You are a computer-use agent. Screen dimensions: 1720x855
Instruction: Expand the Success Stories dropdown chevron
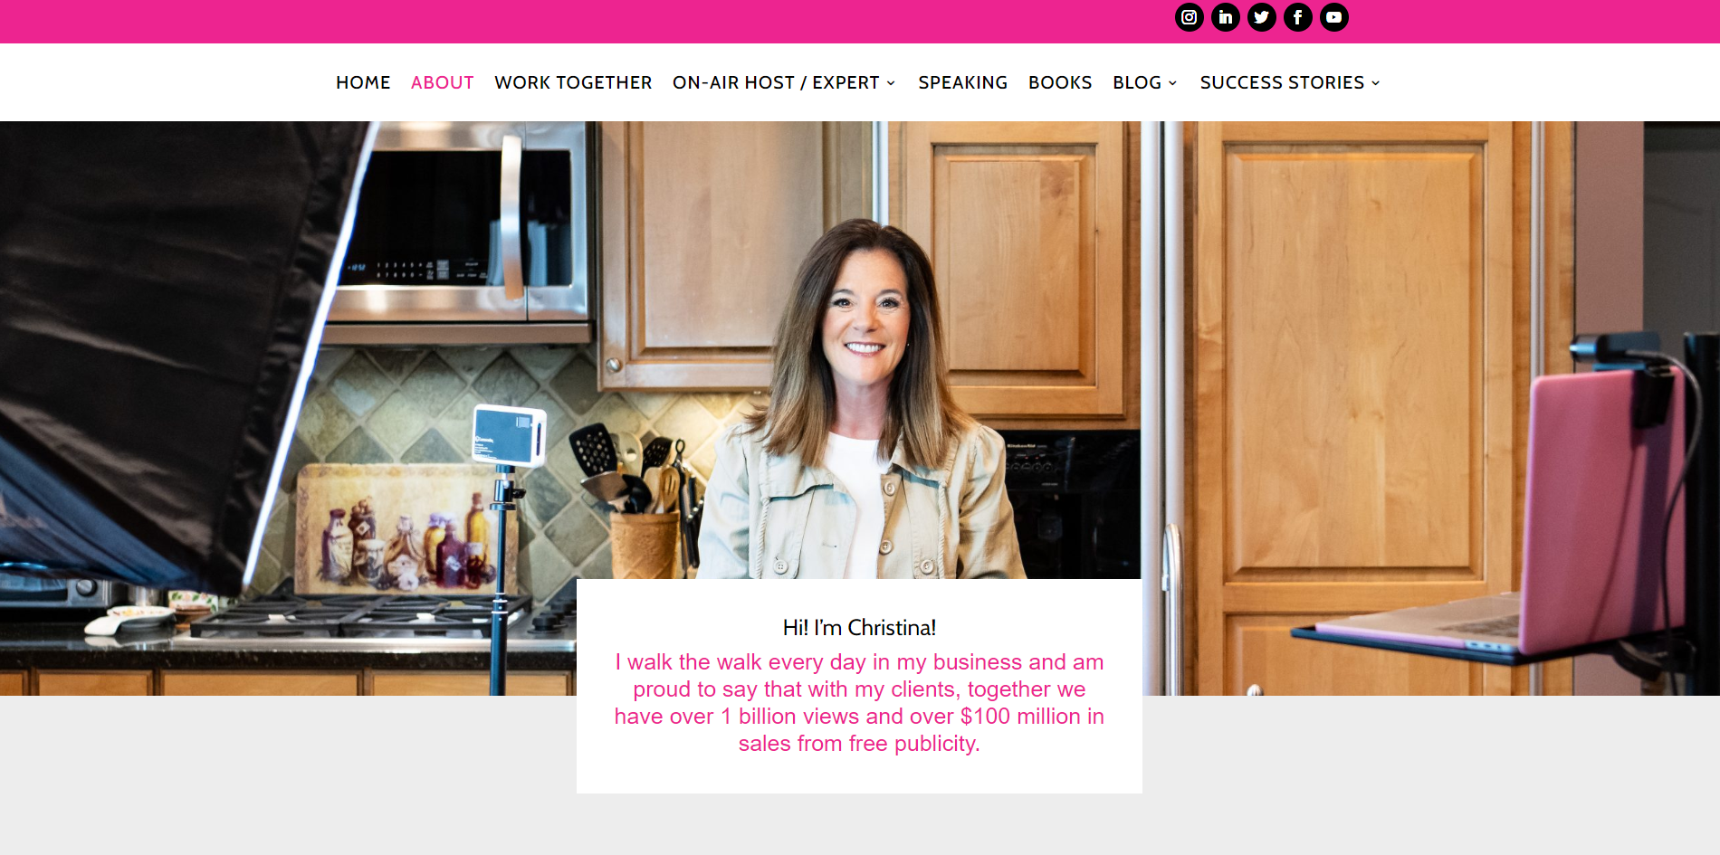click(x=1375, y=83)
